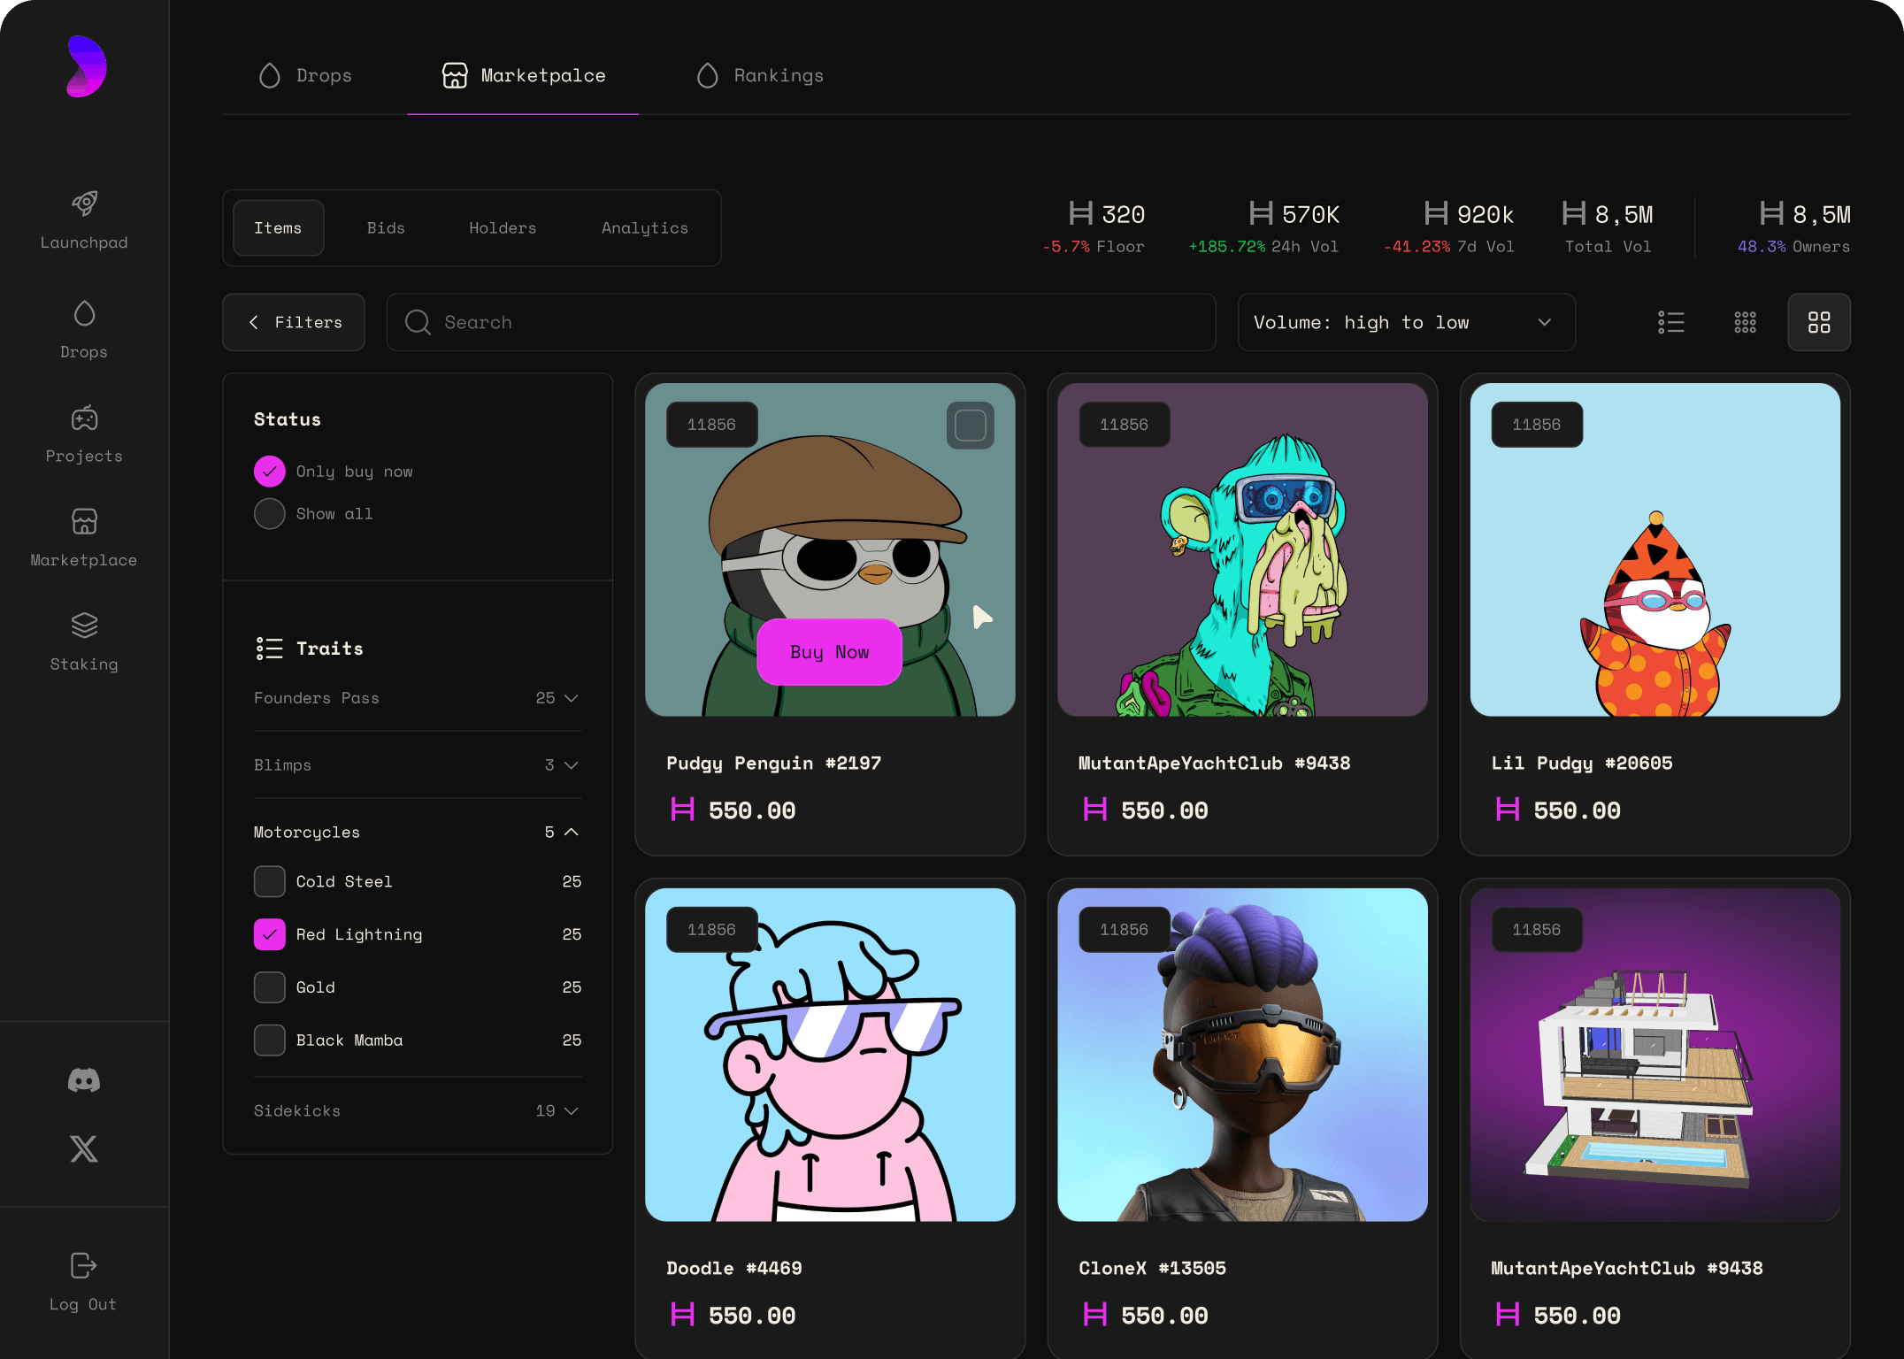Open the MutantApe turquoise ape thumbnail
Screen dimensions: 1904x1359
1243,549
